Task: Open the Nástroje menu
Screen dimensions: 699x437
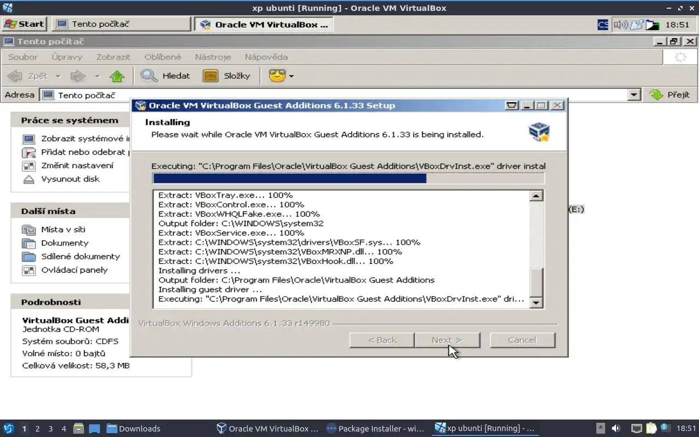Action: coord(213,57)
